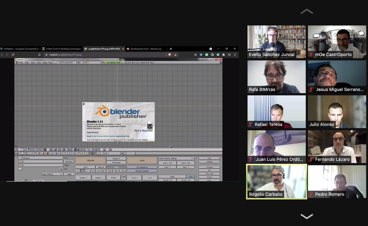Open the Blender Add menu
This screenshot has height=226, width=368.
click(x=33, y=63)
